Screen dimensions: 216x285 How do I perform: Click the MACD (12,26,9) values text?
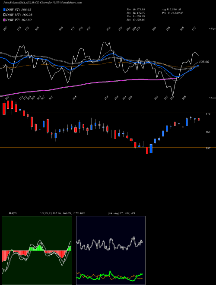(x=59, y=213)
